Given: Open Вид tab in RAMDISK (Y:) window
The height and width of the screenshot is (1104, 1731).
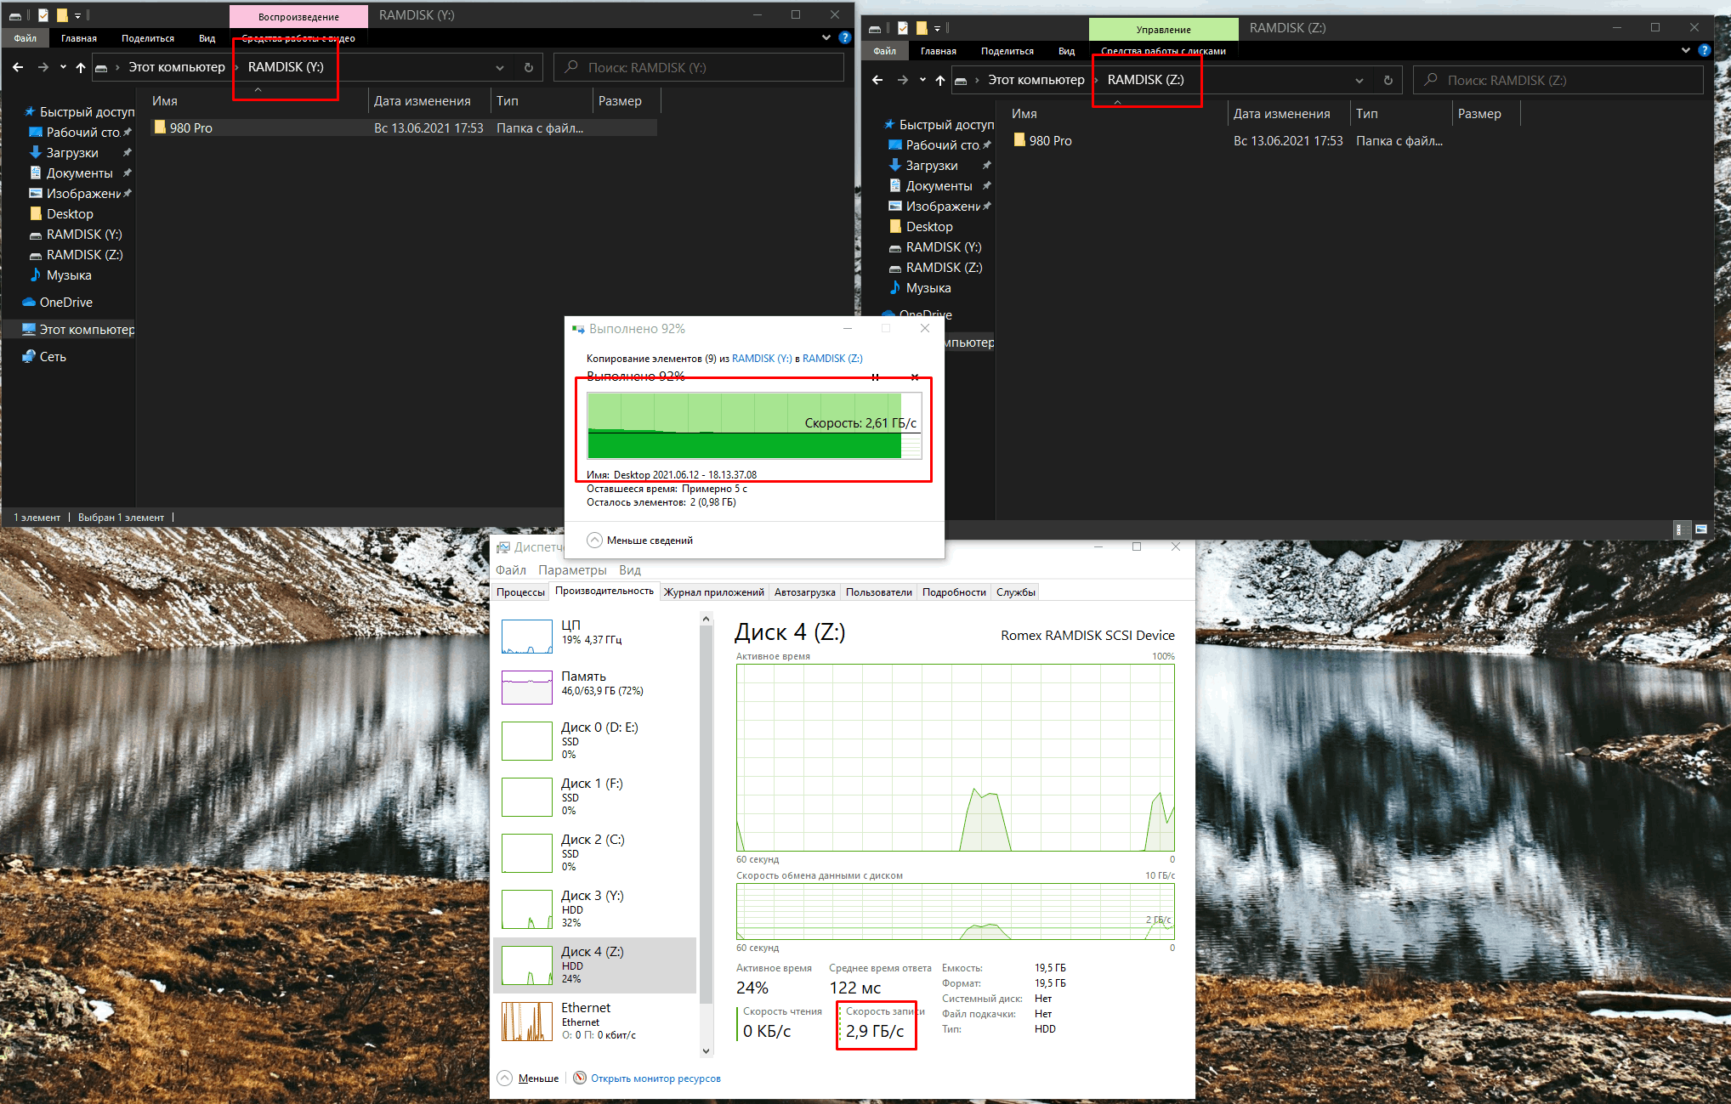Looking at the screenshot, I should tap(207, 37).
